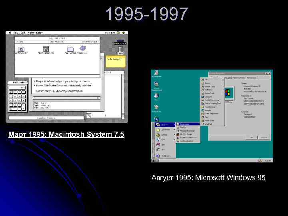288x216 pixels.
Task: Click the background text window vertical scrollbar
Action: [x=123, y=96]
